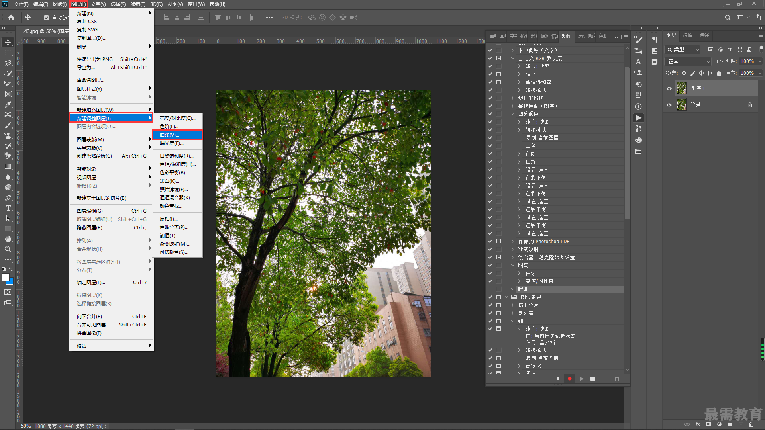Click lock all icon in Layers panel
Image resolution: width=765 pixels, height=430 pixels.
point(719,73)
